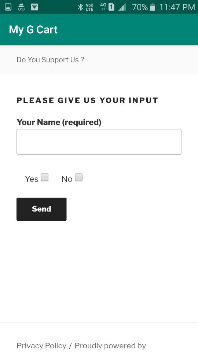Screen dimensions: 198x352
Task: Tap the Wi-Fi icon in status bar
Action: [34, 7]
